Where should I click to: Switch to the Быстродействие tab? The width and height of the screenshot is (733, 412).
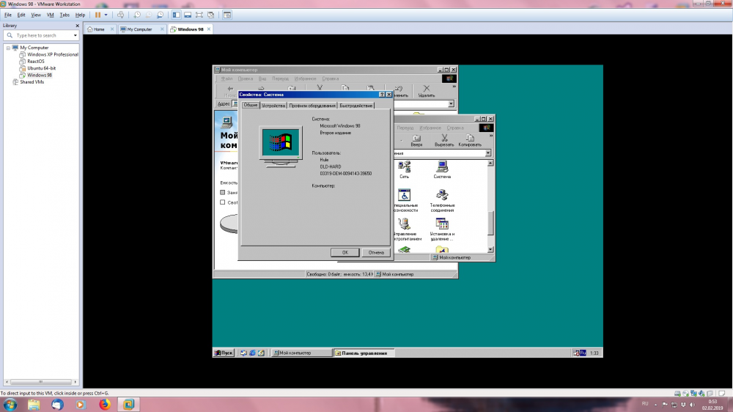[356, 106]
